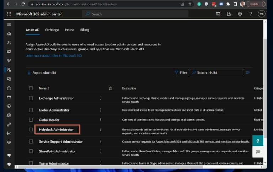Open the Exchange Administrator role
The height and width of the screenshot is (172, 273).
[56, 98]
